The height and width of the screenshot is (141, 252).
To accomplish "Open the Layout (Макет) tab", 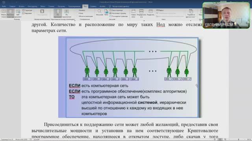I will click(x=43, y=6).
